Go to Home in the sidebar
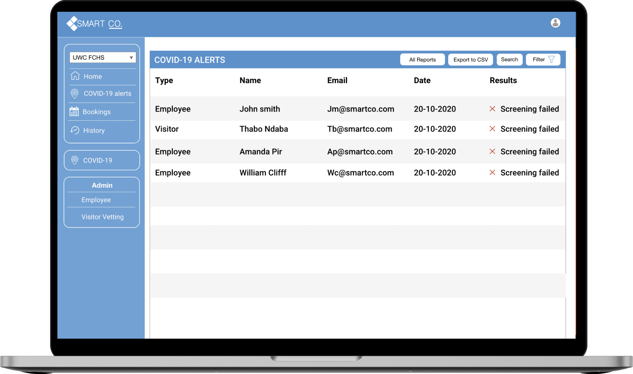The height and width of the screenshot is (374, 633). point(93,77)
